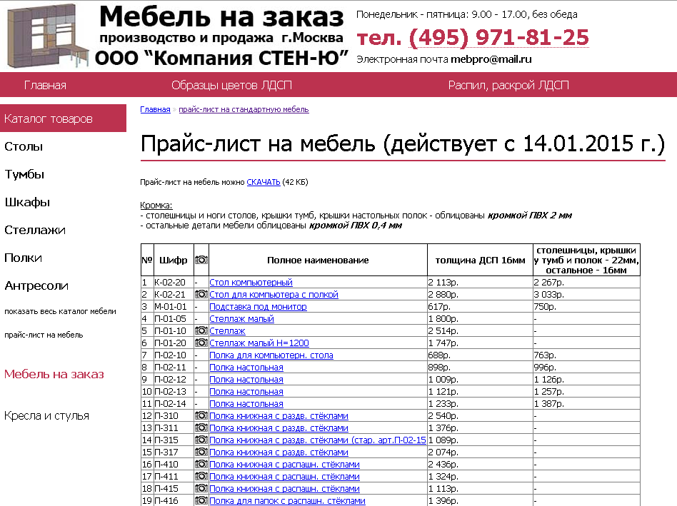677x506 pixels.
Task: Open the Стеллаж малый link for П-01-05
Action: tap(242, 318)
